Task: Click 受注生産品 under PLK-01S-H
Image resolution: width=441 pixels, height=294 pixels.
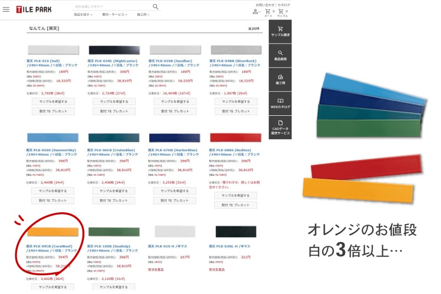Action: pos(156,269)
